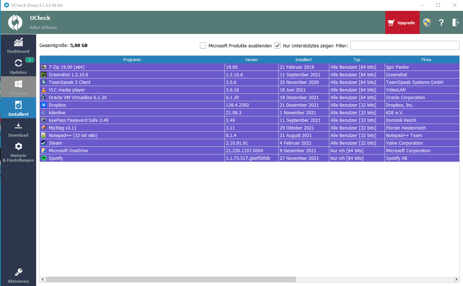Viewport: 463px width, 286px height.
Task: Click the Microsoft OneDrive icon
Action: pyautogui.click(x=44, y=151)
